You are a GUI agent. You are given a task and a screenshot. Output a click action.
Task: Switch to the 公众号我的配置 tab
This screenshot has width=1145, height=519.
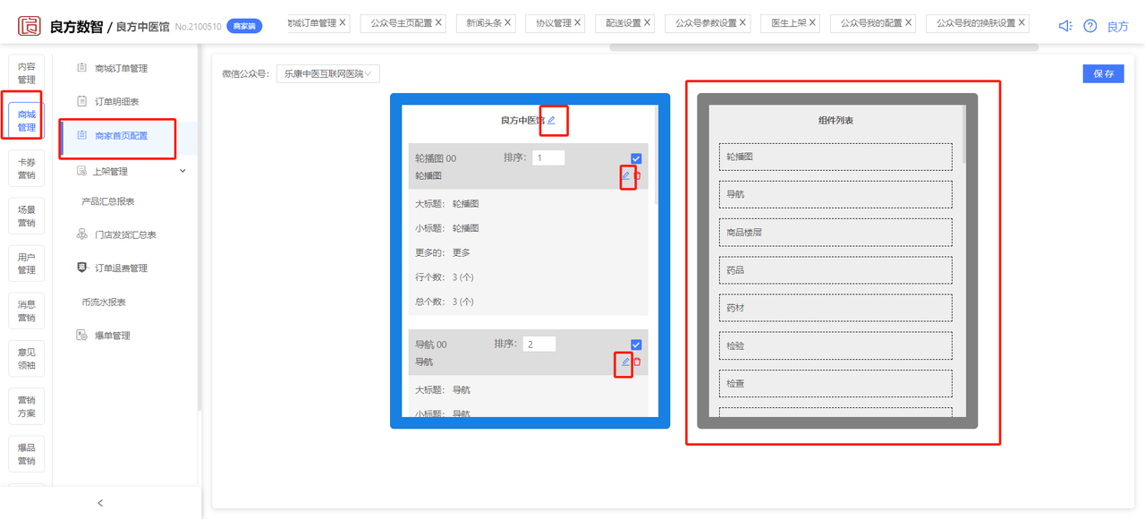click(x=871, y=23)
